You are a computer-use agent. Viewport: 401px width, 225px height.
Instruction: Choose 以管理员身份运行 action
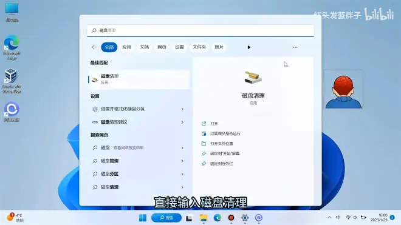[225, 133]
